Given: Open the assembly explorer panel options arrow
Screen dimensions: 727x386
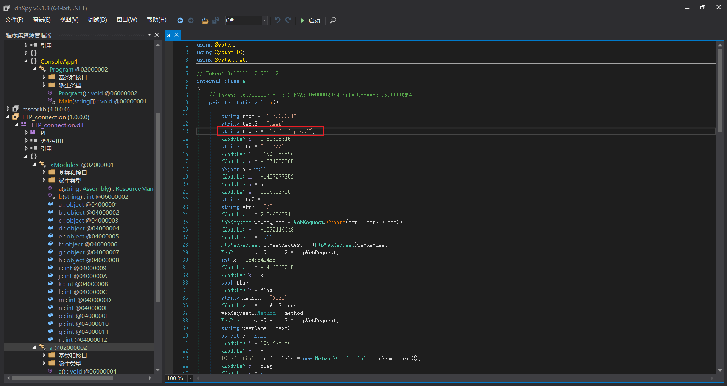Looking at the screenshot, I should click(x=150, y=35).
